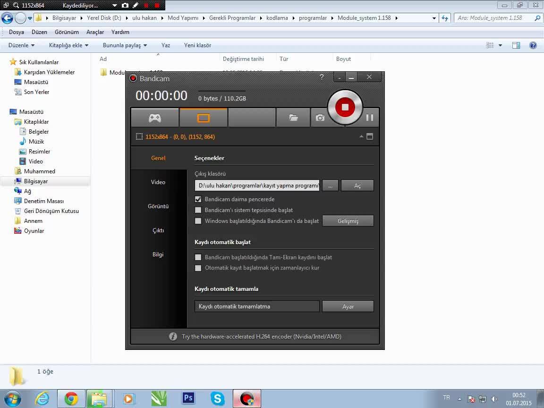Open the Dosya menu
This screenshot has width=544, height=408.
coord(17,32)
